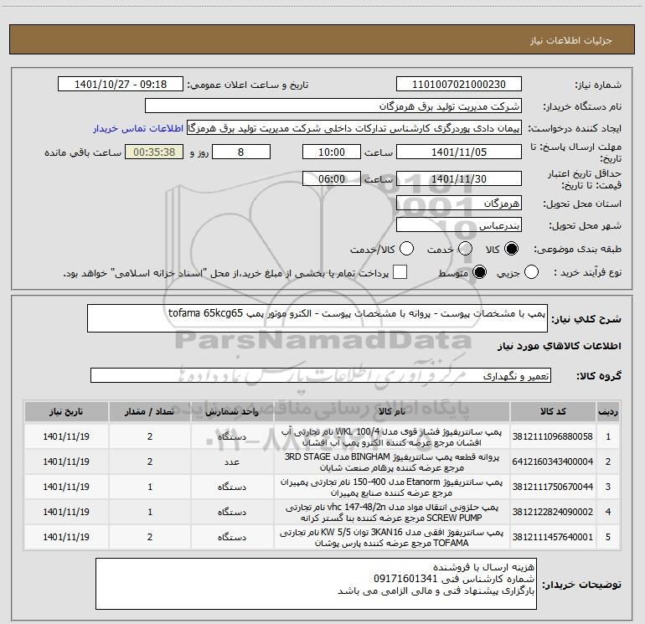Click the deadline time field 10:00

pyautogui.click(x=332, y=152)
